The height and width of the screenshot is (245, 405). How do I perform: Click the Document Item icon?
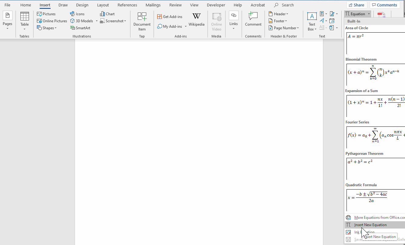pyautogui.click(x=142, y=21)
